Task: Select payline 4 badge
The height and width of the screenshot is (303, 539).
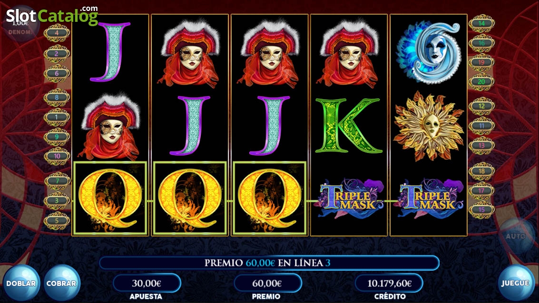Action: (x=57, y=33)
